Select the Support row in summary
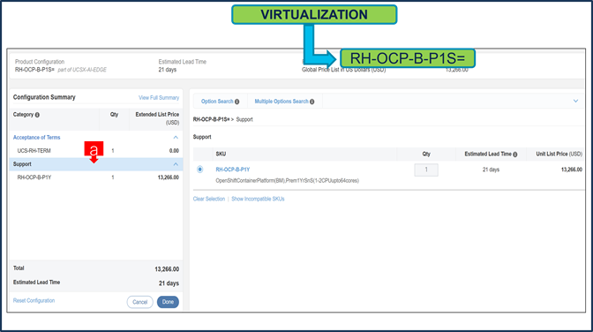The image size is (593, 332). 96,164
